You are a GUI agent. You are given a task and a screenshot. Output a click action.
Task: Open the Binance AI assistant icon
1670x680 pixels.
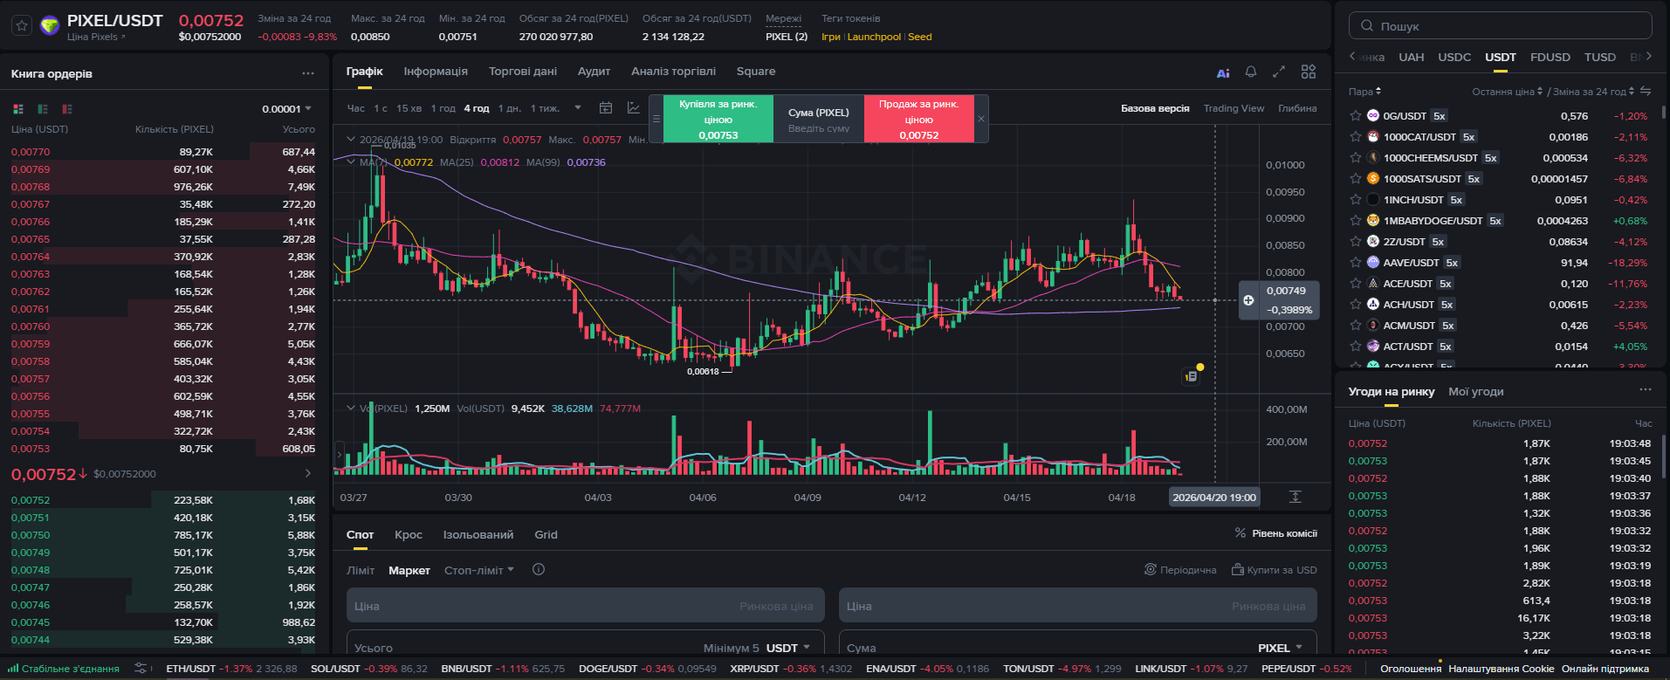(1223, 72)
